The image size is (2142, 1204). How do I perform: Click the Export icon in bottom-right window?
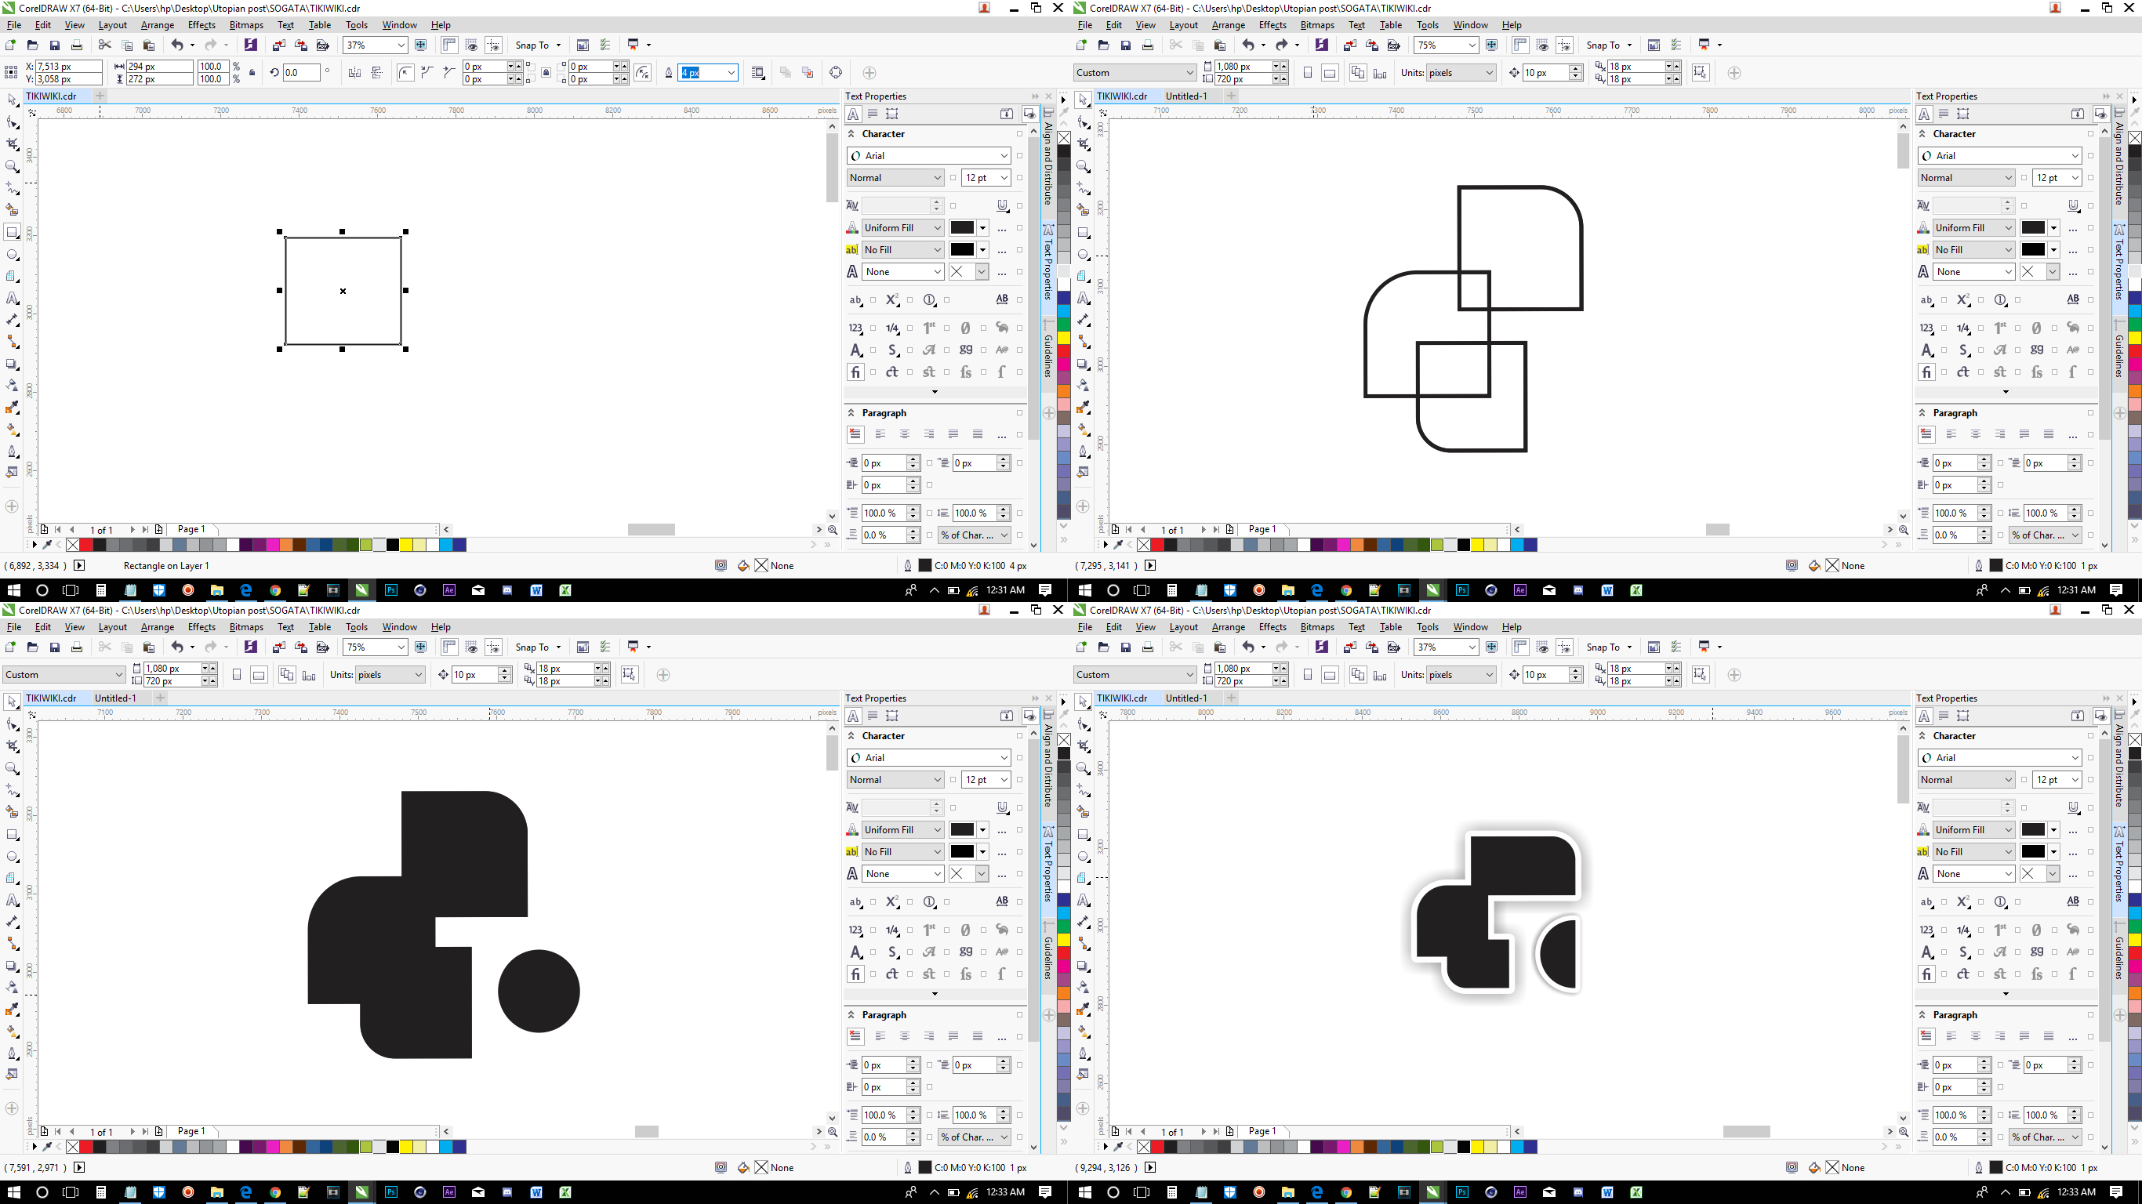coord(1373,647)
